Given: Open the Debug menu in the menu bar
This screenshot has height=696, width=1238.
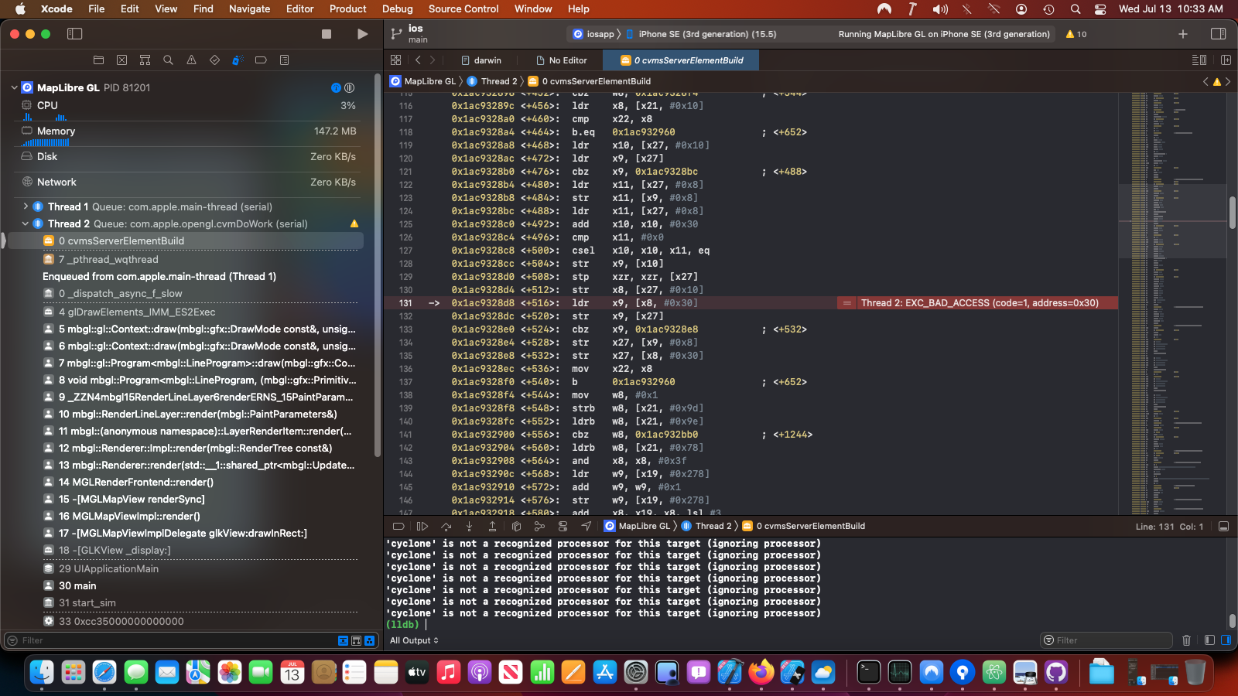Looking at the screenshot, I should click(x=398, y=9).
